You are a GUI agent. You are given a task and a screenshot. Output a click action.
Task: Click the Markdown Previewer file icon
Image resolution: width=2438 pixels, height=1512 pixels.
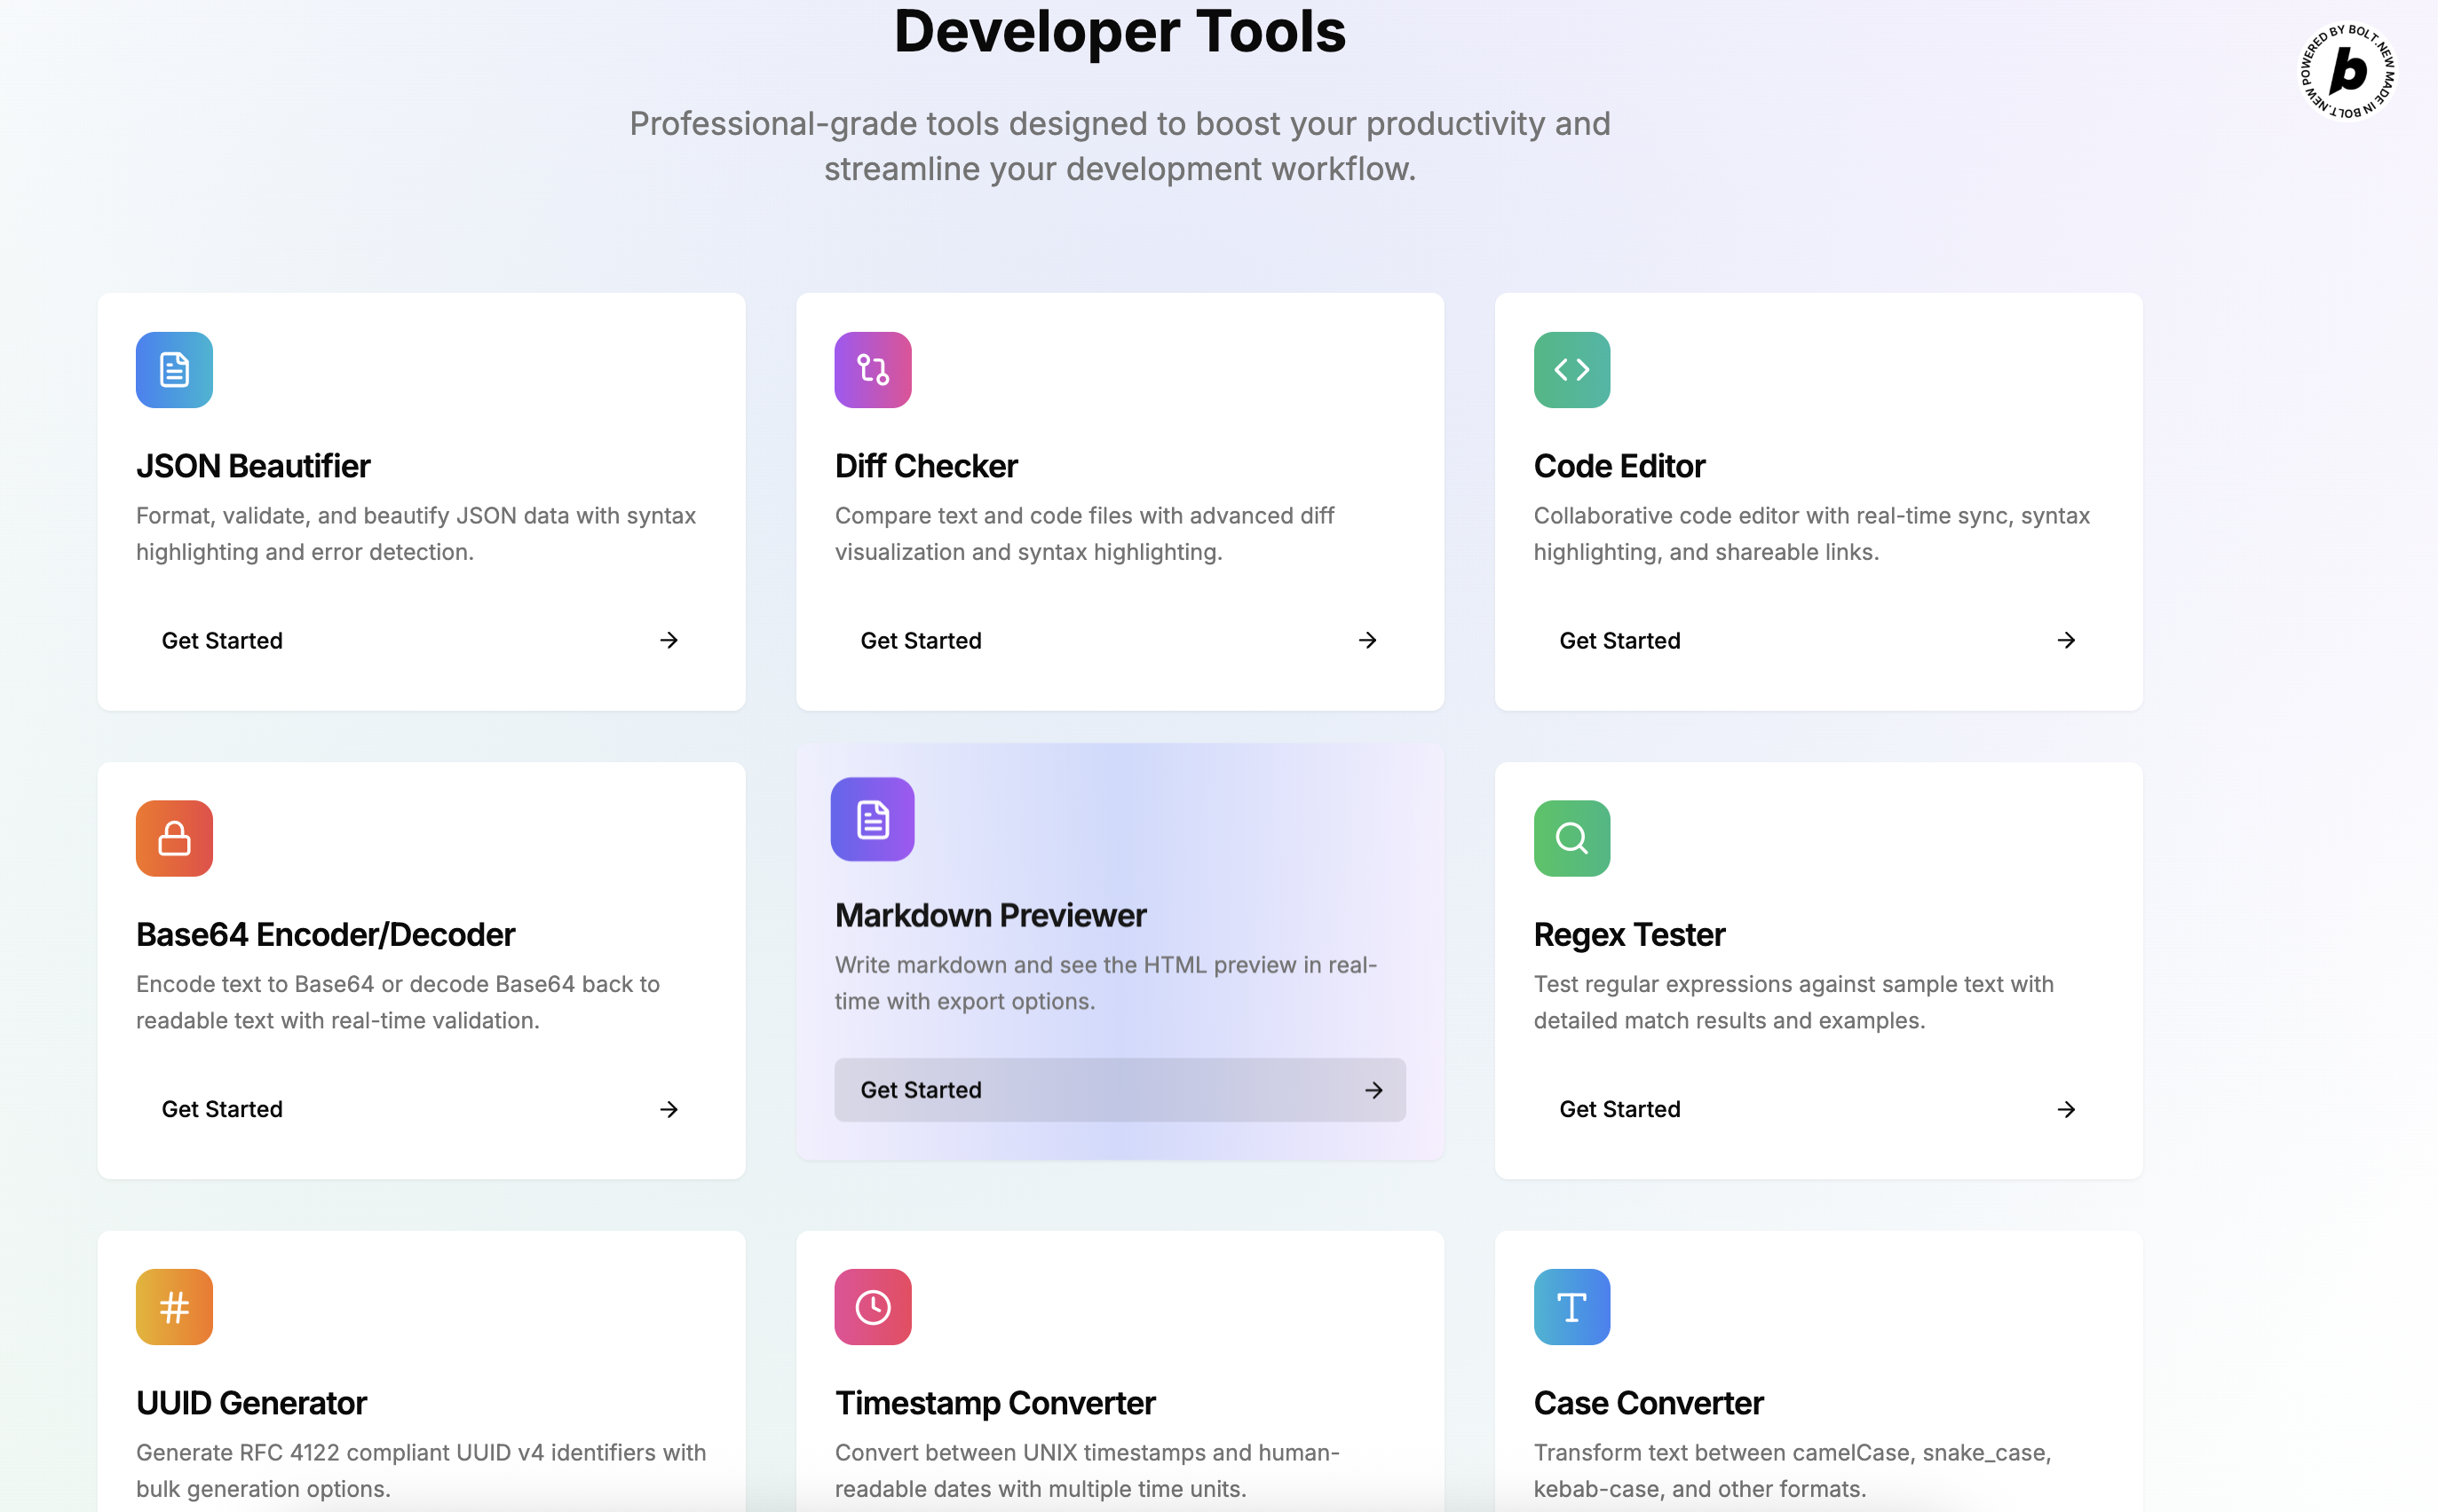tap(873, 819)
